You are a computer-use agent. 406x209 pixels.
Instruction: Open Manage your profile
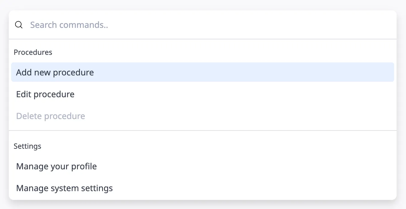pos(57,166)
